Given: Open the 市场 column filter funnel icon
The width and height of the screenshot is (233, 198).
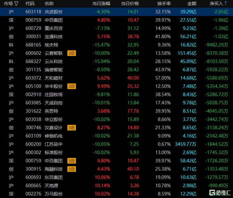Looking at the screenshot, I should 17,4.
